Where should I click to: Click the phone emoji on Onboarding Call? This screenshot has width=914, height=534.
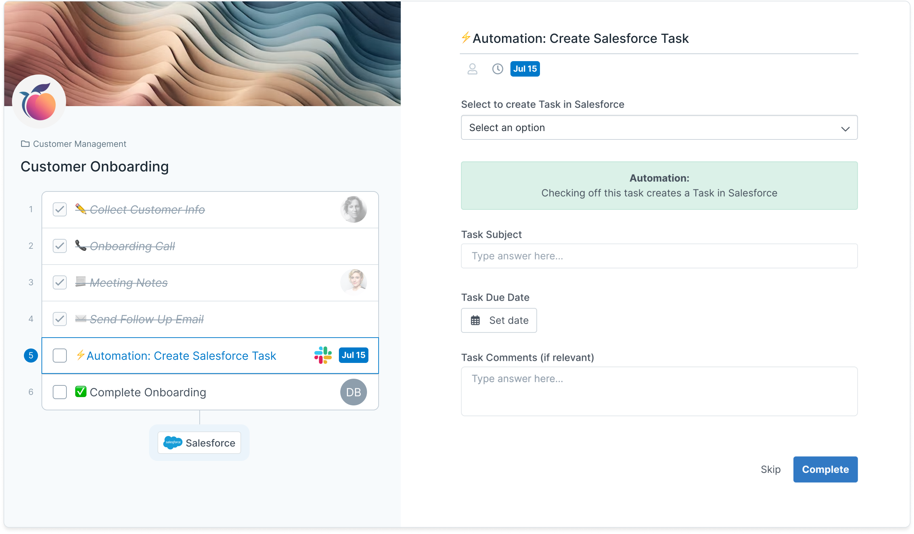pyautogui.click(x=81, y=246)
